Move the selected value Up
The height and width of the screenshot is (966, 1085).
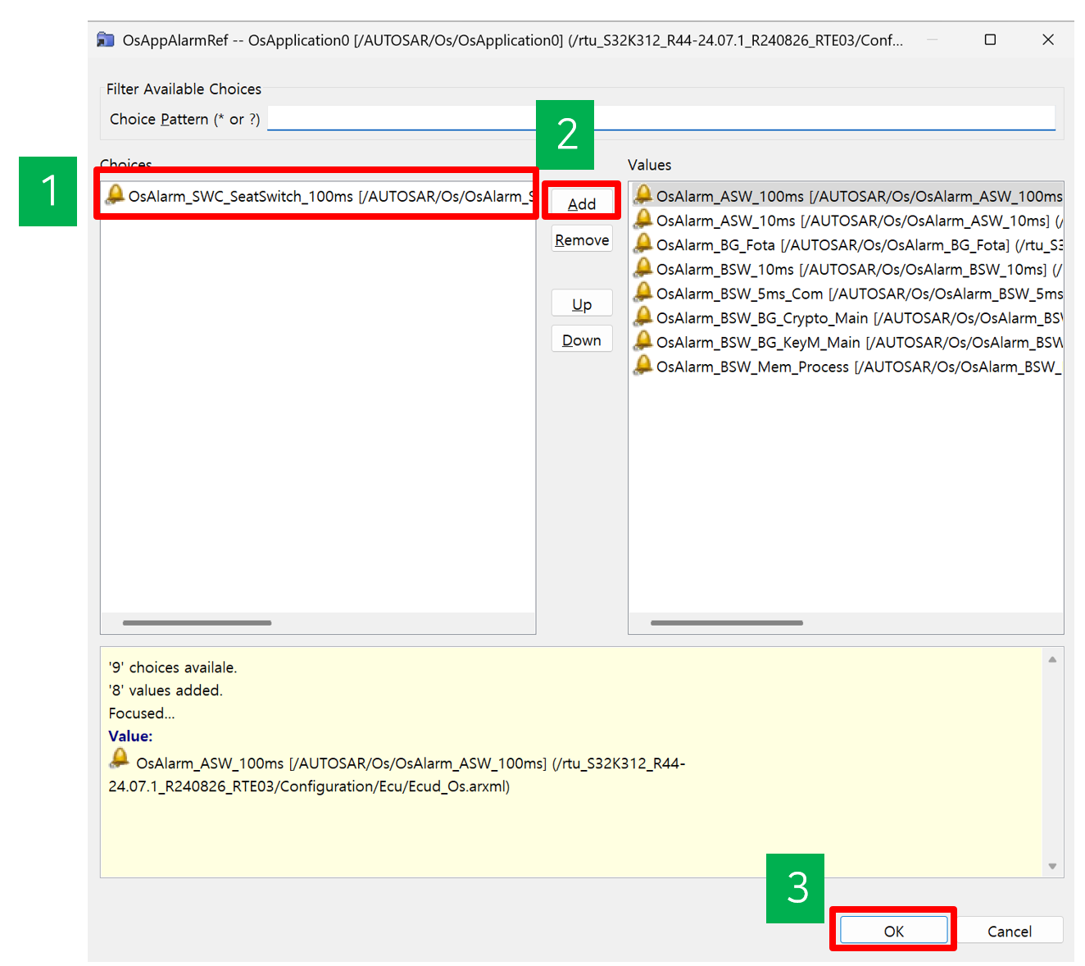[x=582, y=304]
